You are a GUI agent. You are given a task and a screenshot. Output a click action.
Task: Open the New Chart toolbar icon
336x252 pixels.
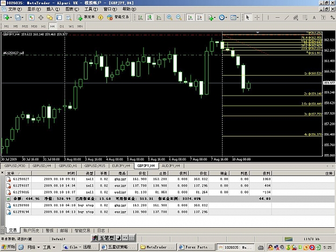point(6,17)
